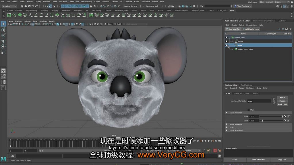The image size is (294, 165).
Task: Click the paint brush icon for Mask
Action: 289,116
